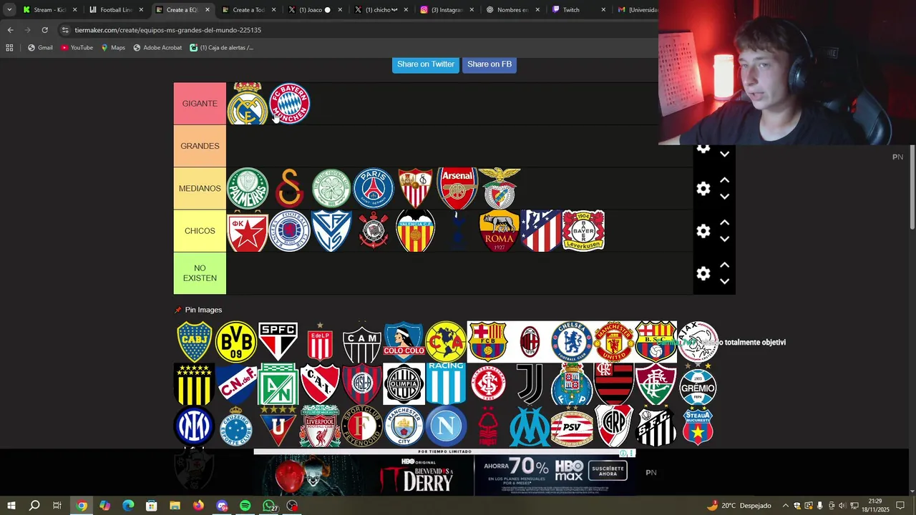Move MEDIANOS row down
The width and height of the screenshot is (916, 515).
pyautogui.click(x=724, y=197)
